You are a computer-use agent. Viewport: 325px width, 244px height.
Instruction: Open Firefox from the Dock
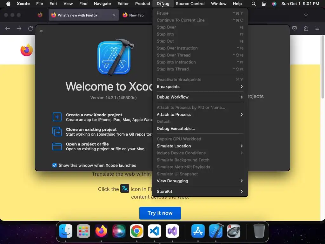coord(101,231)
